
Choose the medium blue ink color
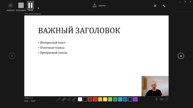pos(125,99)
